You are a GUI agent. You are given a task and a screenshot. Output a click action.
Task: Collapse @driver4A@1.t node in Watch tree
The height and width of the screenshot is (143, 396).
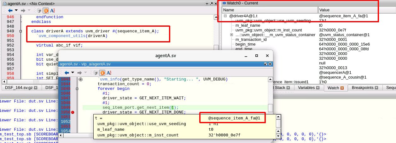225,16
